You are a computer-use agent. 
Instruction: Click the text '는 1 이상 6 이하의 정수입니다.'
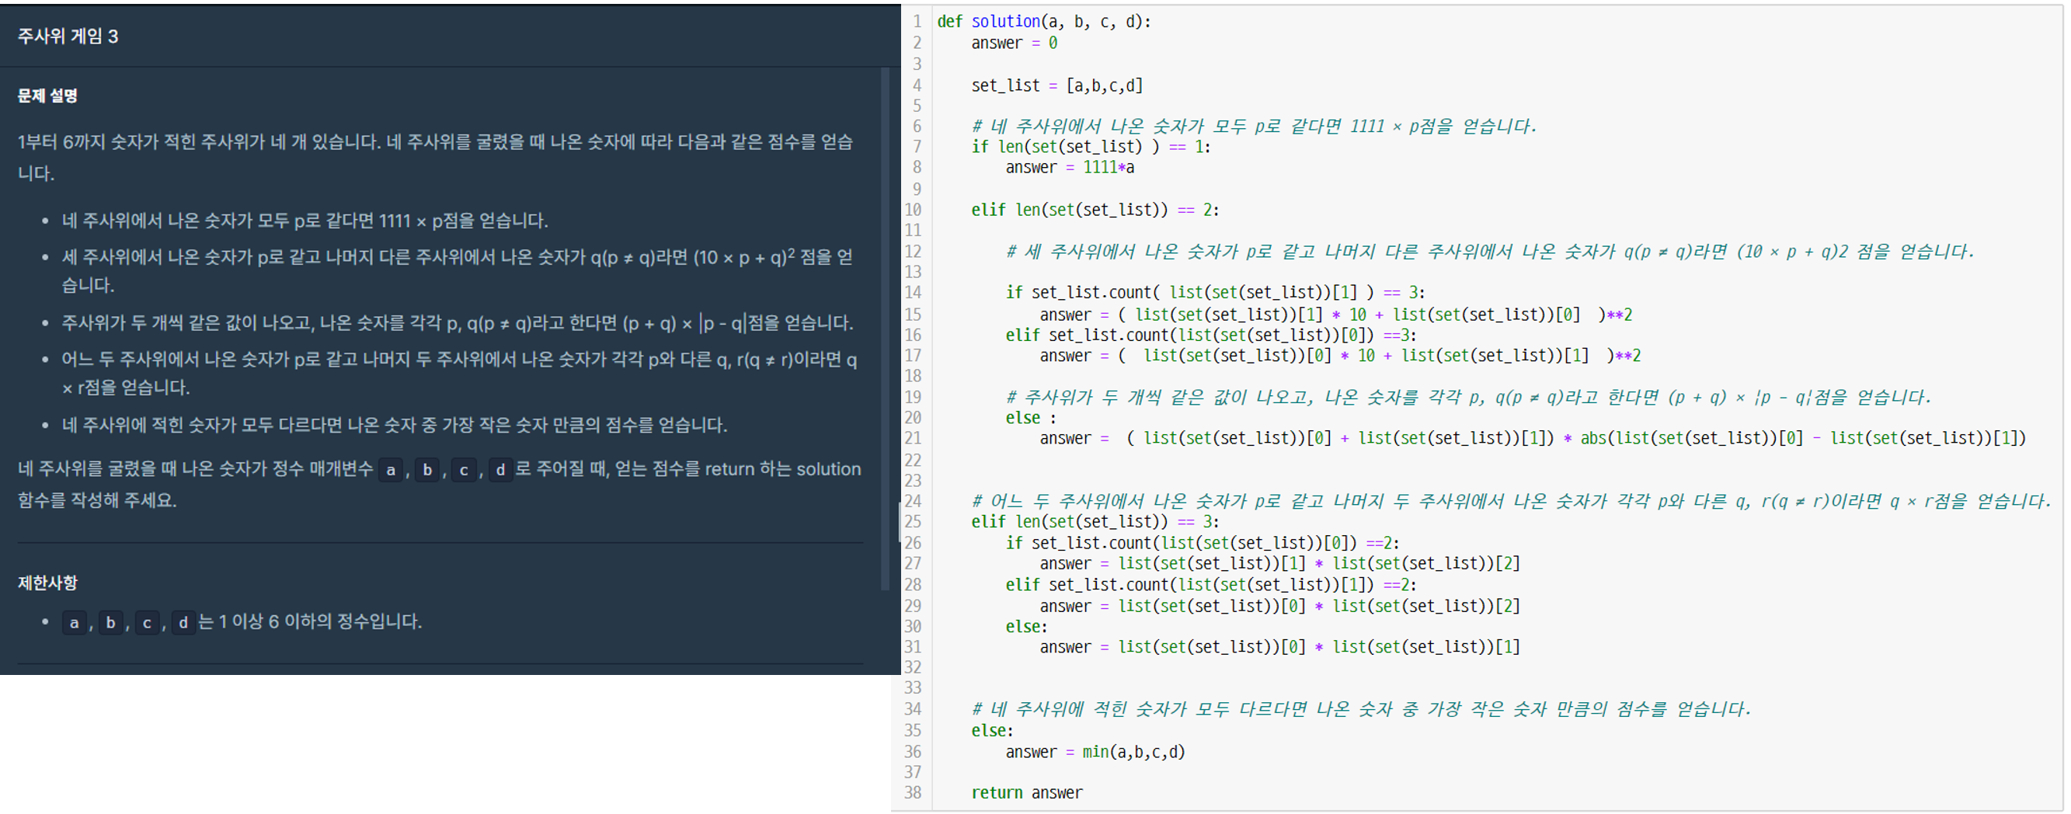(x=310, y=622)
